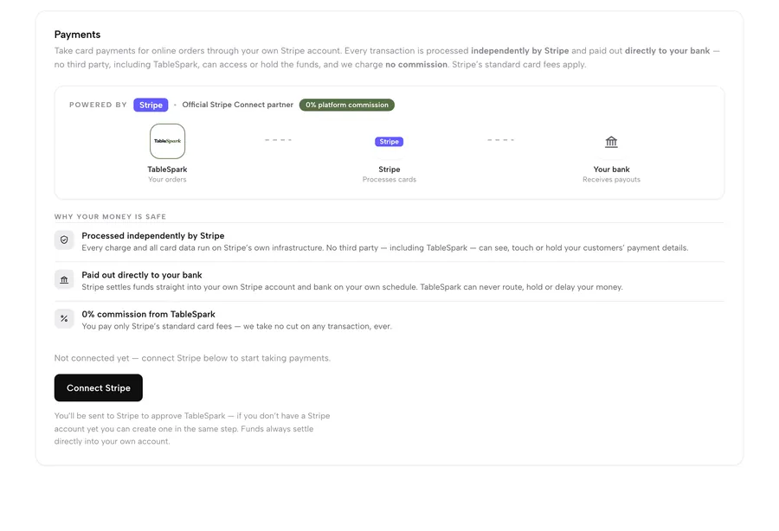Select the Payments heading
The height and width of the screenshot is (531, 779).
(x=77, y=35)
